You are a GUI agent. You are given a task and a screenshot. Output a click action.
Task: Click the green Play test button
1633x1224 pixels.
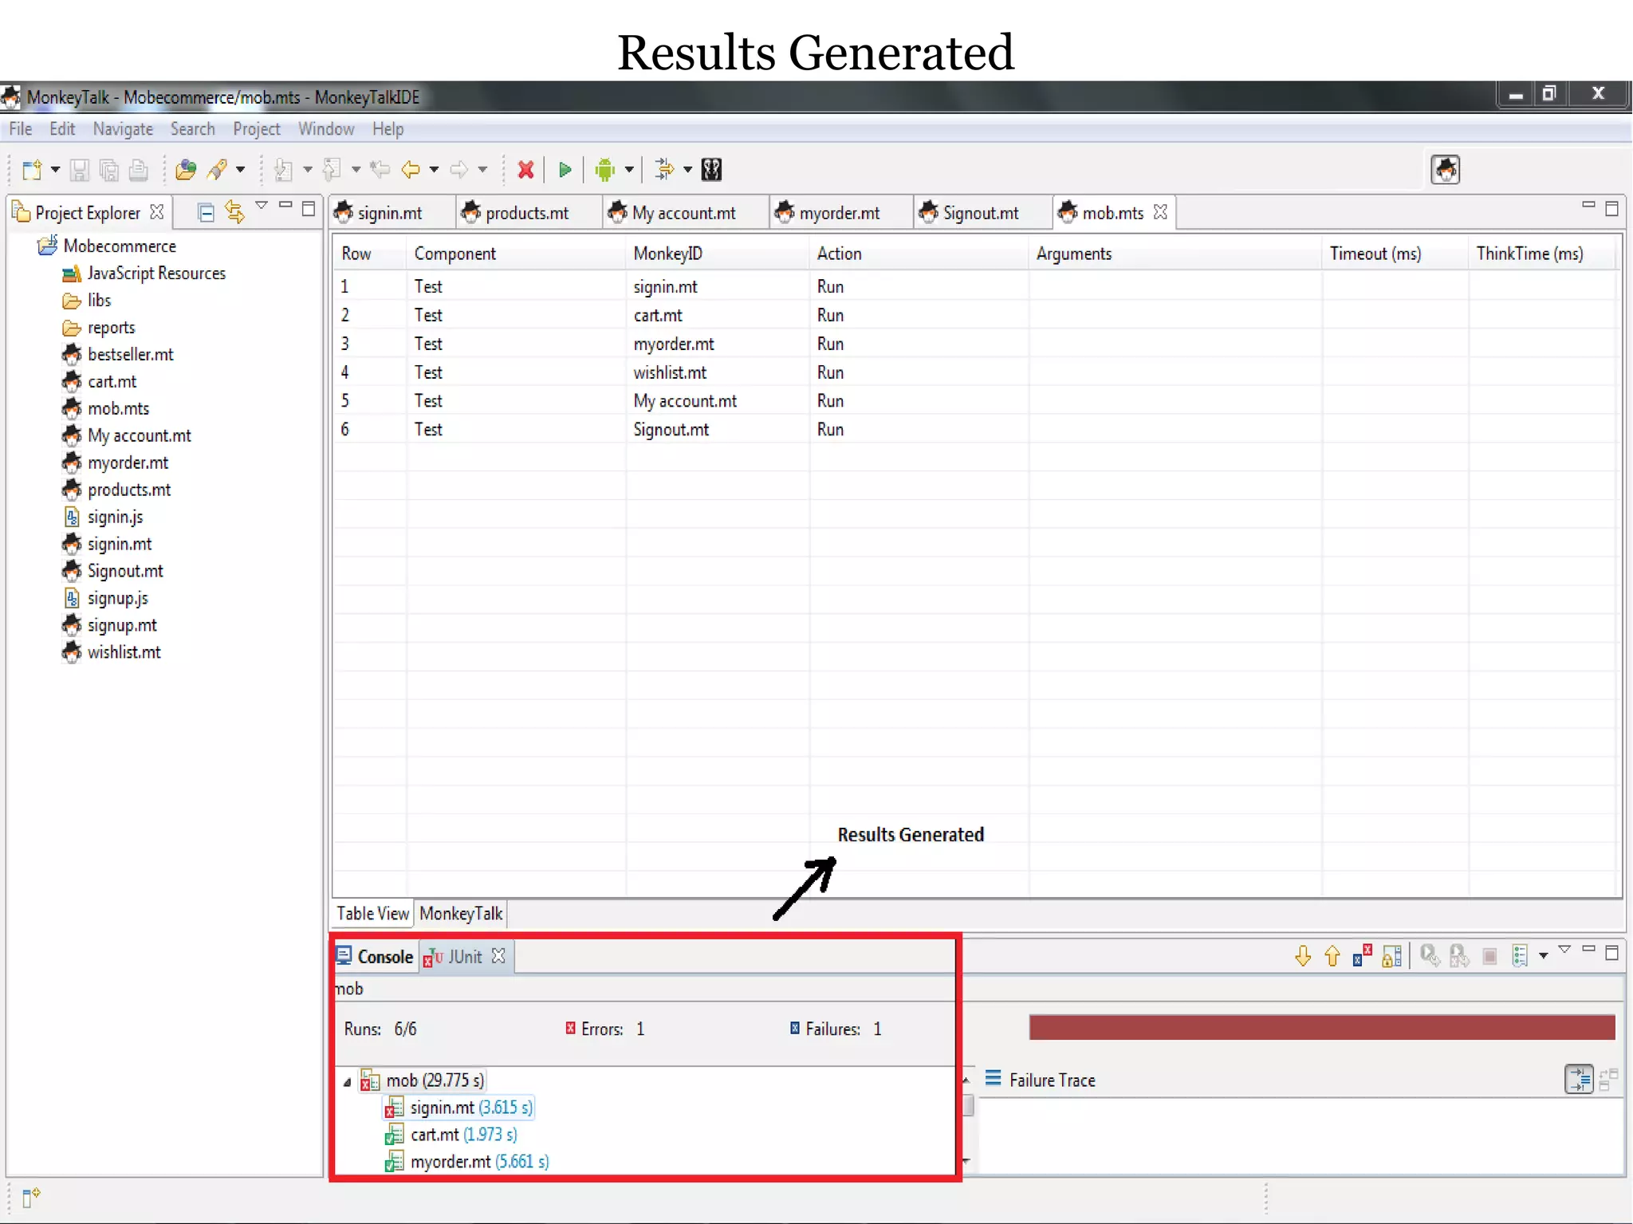565,170
